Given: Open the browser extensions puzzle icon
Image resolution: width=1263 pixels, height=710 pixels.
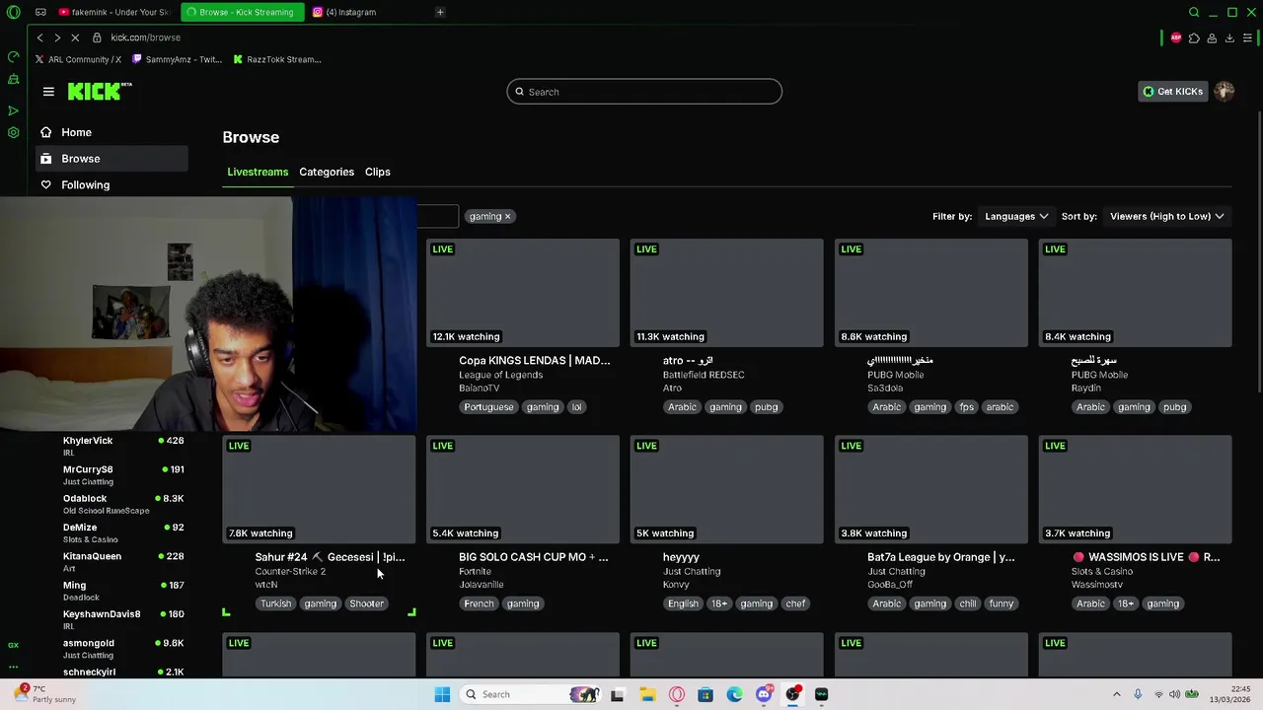Looking at the screenshot, I should click(1194, 37).
